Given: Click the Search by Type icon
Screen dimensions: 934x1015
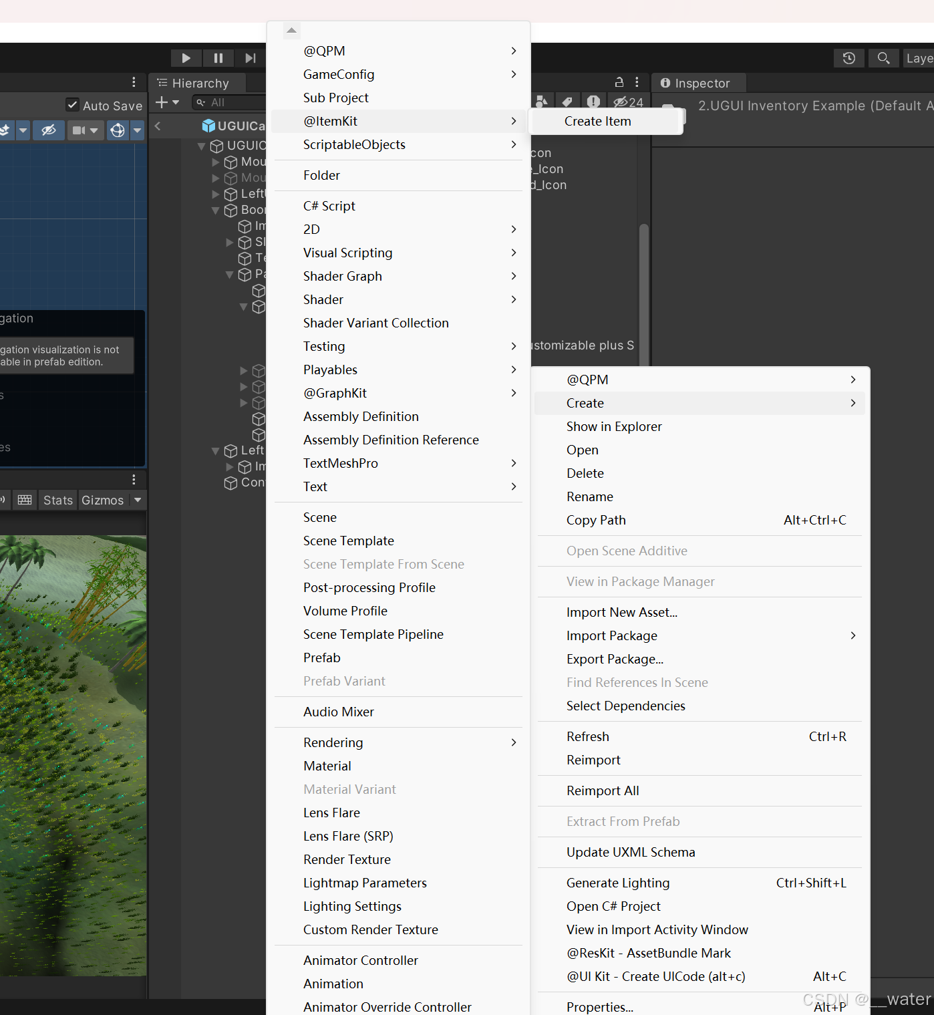Looking at the screenshot, I should click(542, 102).
